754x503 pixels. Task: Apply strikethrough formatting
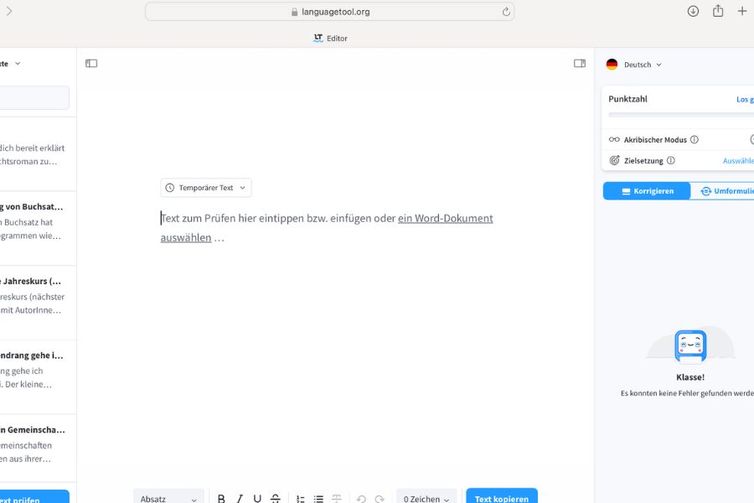tap(275, 497)
